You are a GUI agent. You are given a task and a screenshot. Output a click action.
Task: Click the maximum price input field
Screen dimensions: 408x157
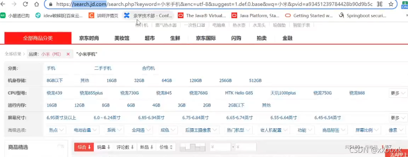[246, 147]
